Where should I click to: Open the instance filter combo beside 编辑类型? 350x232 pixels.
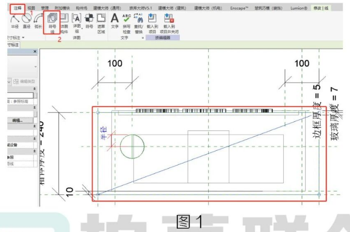(x=9, y=81)
